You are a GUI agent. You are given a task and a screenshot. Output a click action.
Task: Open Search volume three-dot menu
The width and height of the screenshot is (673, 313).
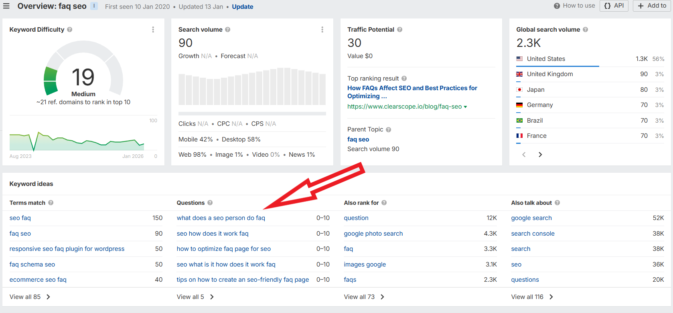pyautogui.click(x=322, y=30)
